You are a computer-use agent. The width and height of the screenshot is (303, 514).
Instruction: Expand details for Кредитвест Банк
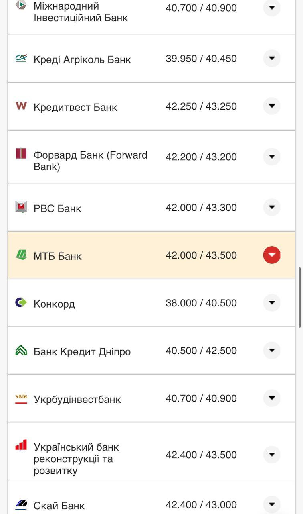[271, 106]
